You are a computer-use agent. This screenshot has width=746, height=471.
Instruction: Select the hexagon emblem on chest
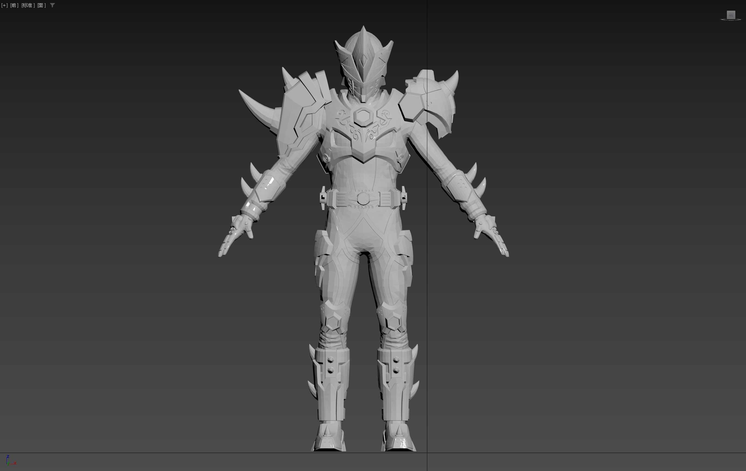click(x=363, y=117)
